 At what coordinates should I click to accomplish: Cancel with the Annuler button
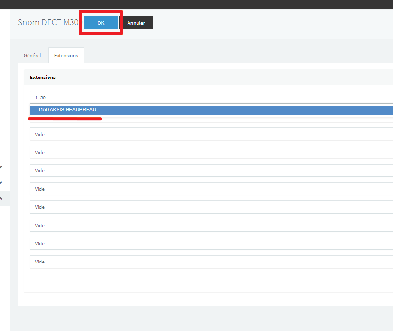[136, 23]
